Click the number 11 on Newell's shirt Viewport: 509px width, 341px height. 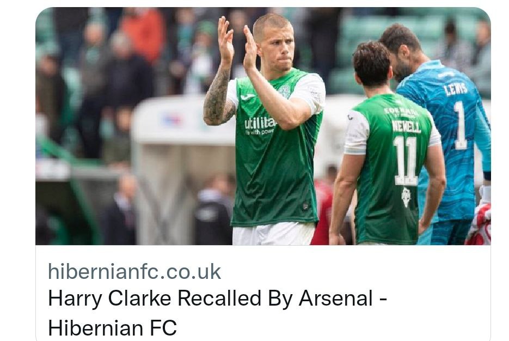tap(406, 161)
